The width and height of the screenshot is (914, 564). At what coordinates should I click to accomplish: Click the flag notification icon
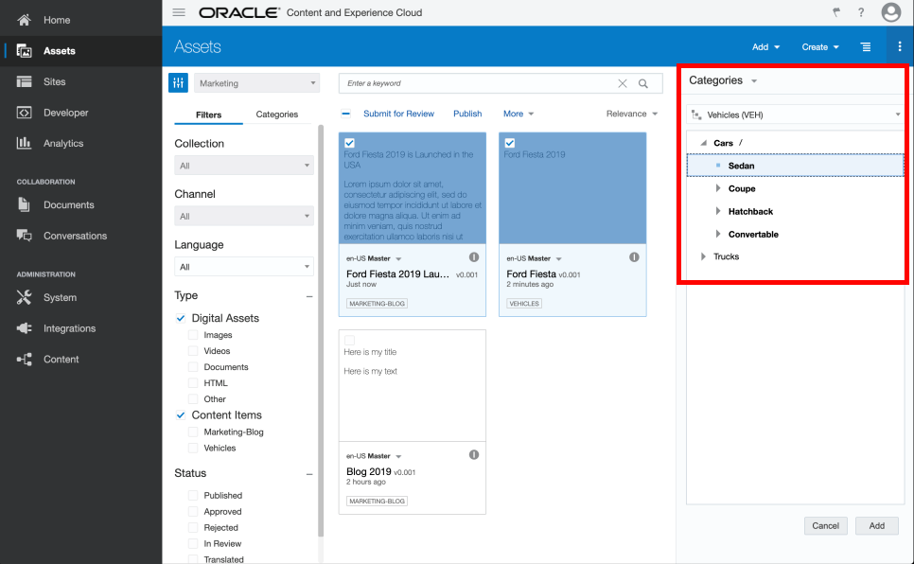(x=836, y=12)
